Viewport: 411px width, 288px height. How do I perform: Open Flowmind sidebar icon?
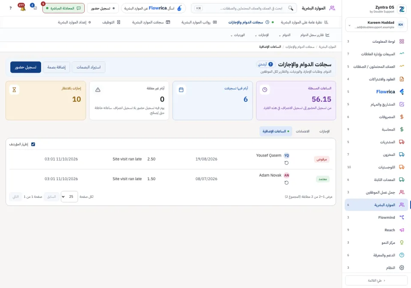click(x=402, y=217)
